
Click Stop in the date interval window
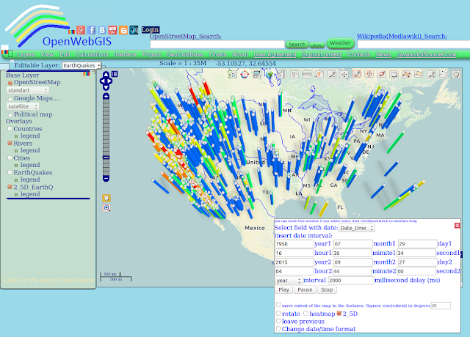[327, 289]
